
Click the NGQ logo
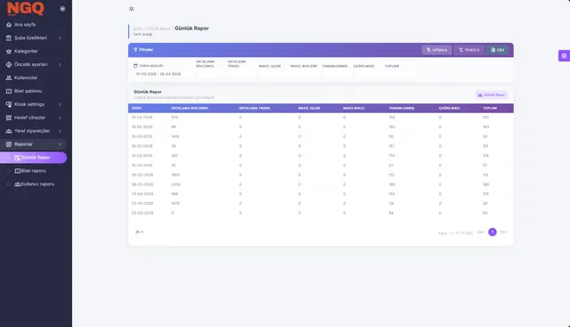tap(26, 8)
